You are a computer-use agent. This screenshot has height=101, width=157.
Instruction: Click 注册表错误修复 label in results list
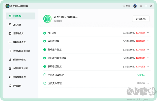click(56, 75)
